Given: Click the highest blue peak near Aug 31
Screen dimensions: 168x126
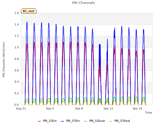Looking at the screenshot, I should (27, 22).
